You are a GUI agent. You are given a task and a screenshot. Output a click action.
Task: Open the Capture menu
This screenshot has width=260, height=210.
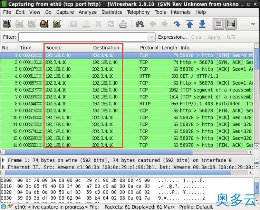tap(65, 12)
